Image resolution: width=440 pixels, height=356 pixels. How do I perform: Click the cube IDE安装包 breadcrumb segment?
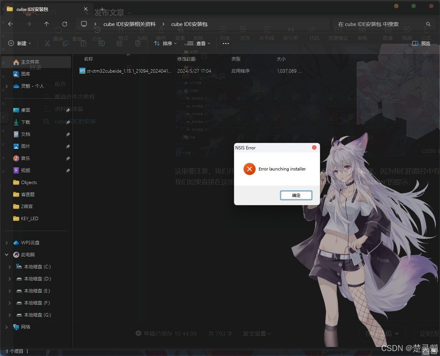pos(189,24)
